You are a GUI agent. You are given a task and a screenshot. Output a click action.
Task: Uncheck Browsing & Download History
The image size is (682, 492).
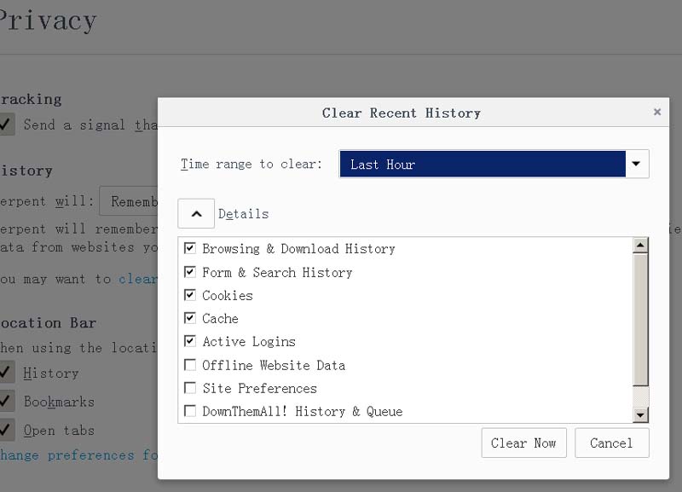(190, 249)
